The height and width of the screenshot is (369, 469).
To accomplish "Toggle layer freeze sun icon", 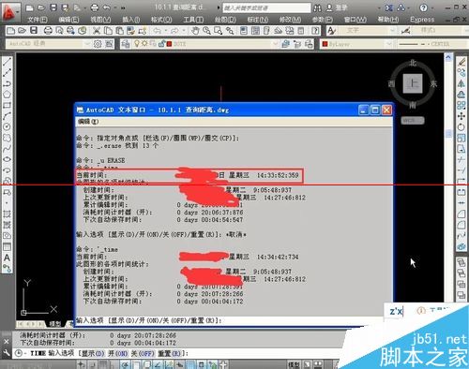I will [144, 44].
